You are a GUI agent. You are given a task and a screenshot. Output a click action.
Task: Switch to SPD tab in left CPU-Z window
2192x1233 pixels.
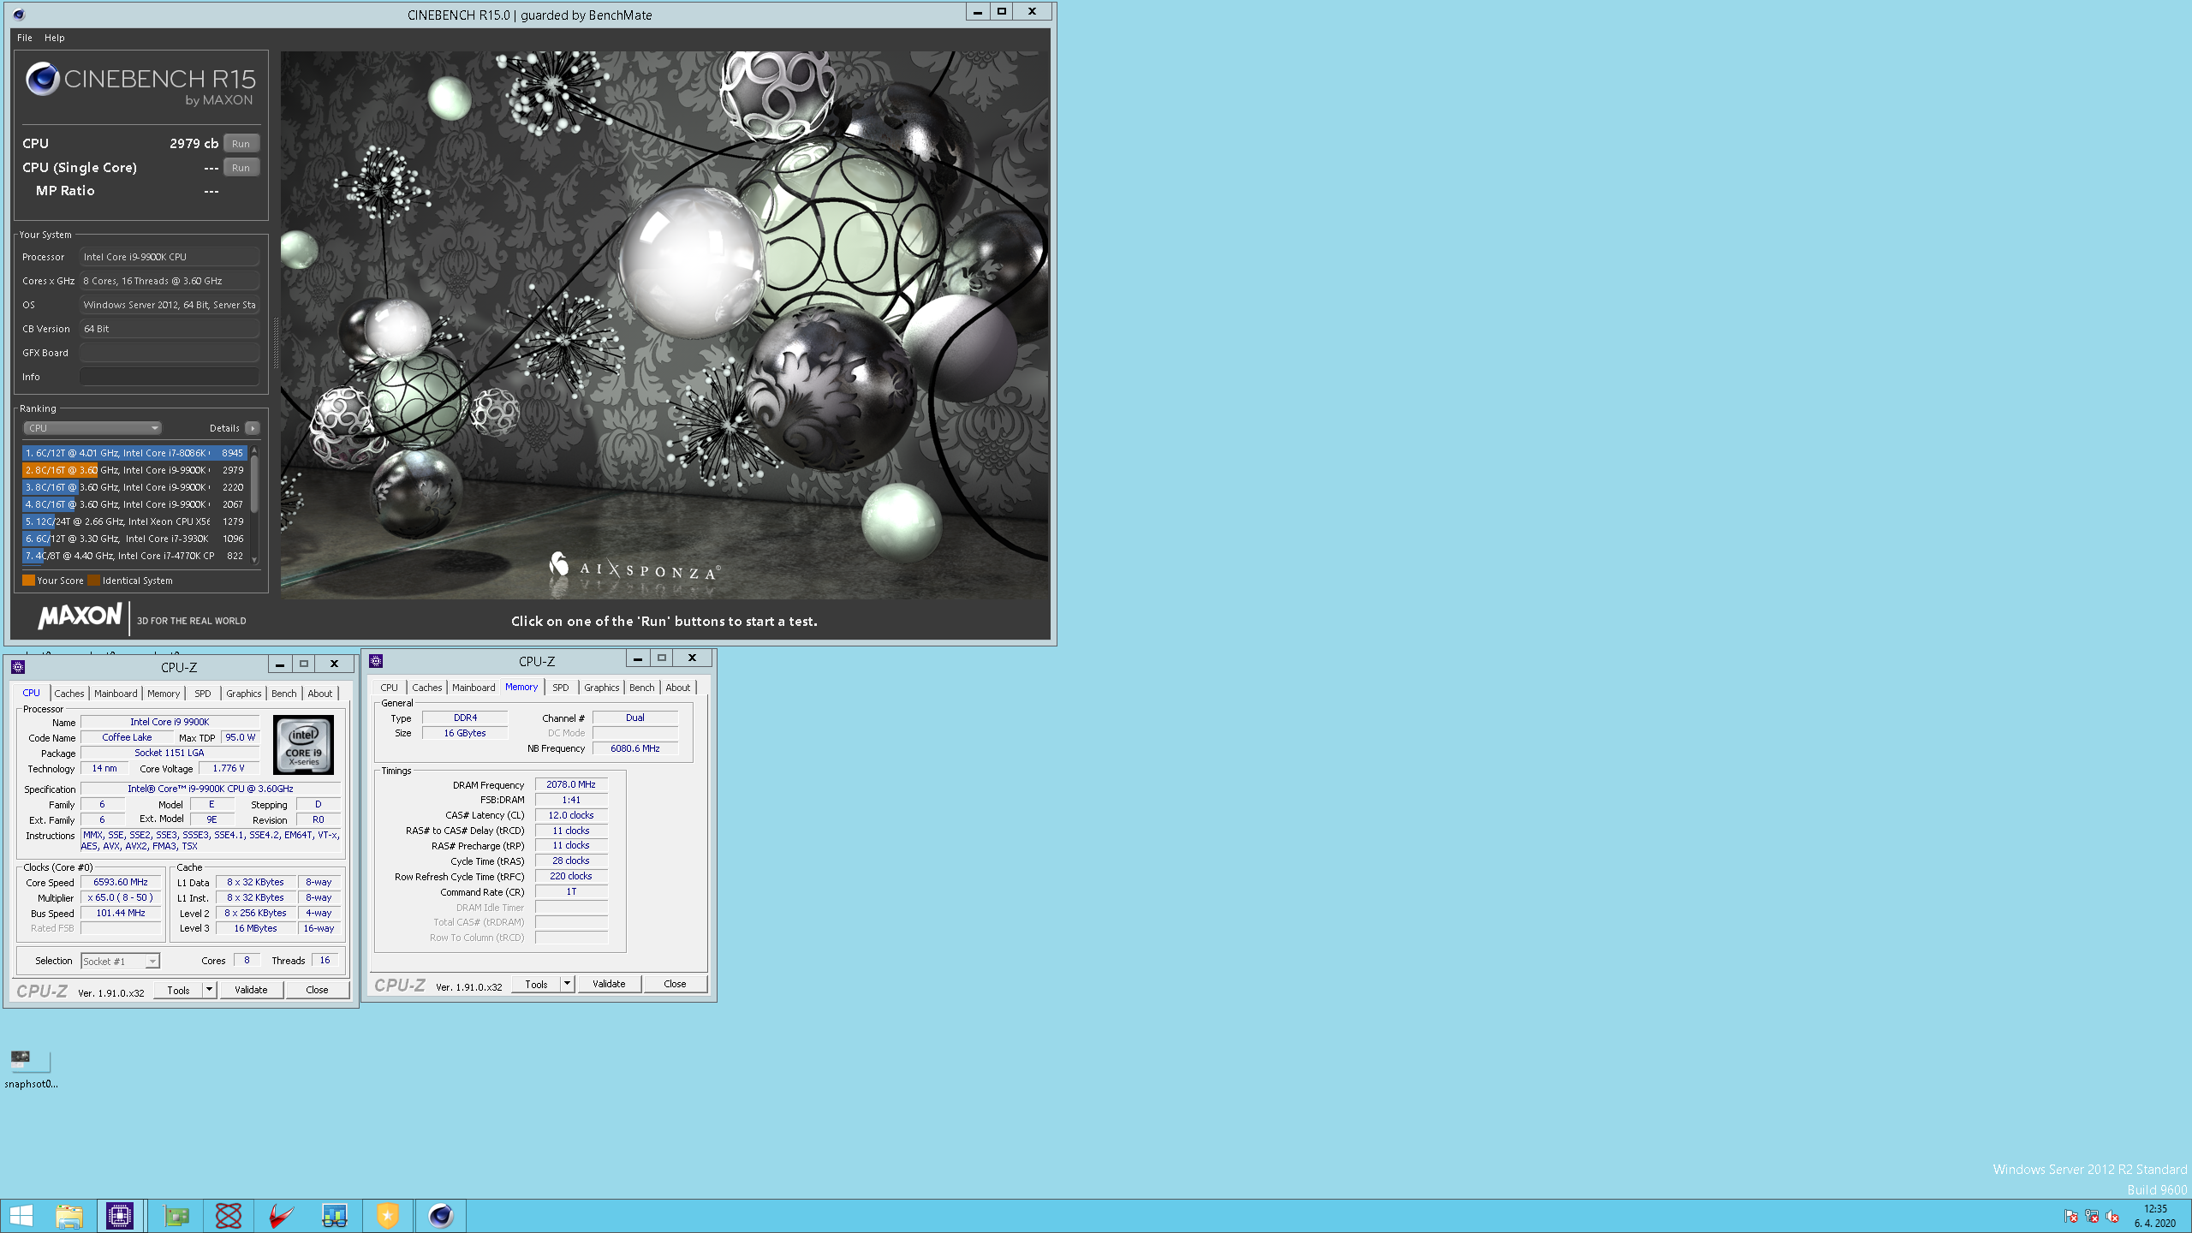(203, 694)
